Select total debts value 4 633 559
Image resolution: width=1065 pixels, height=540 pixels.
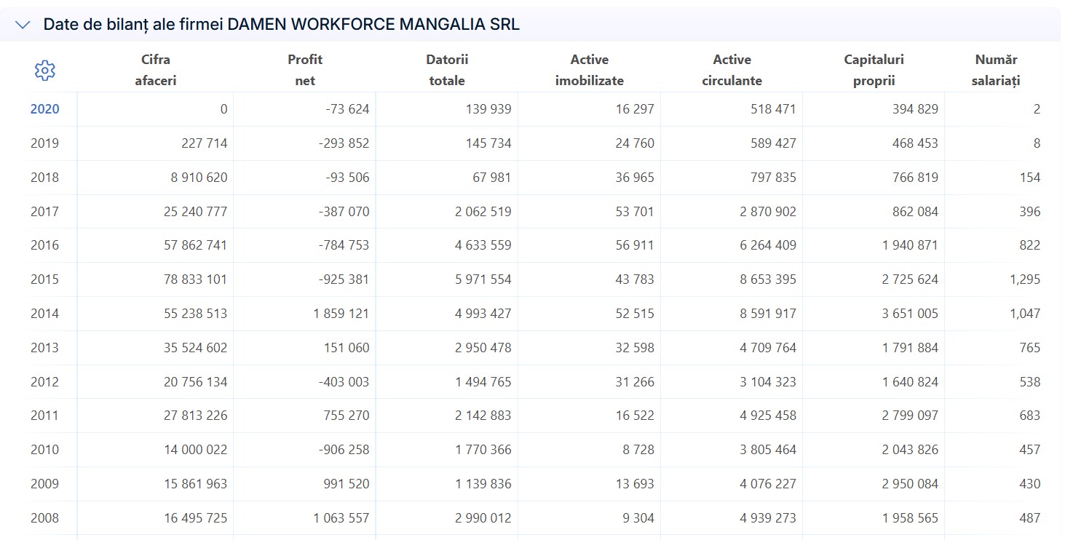483,245
